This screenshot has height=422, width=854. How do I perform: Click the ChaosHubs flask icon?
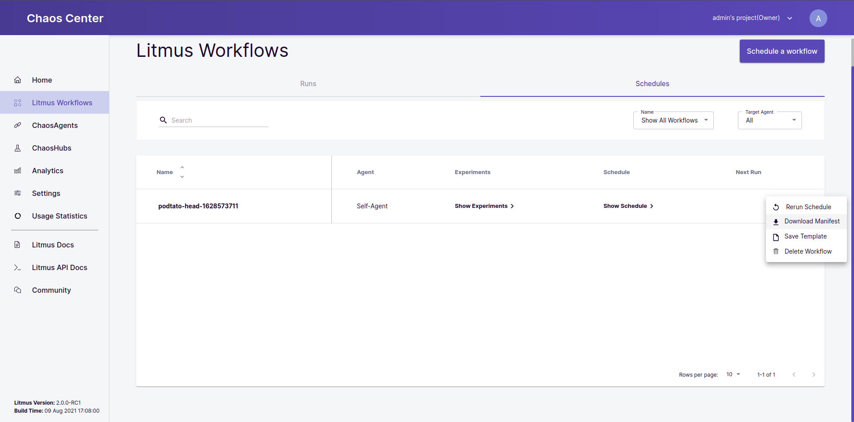(18, 148)
